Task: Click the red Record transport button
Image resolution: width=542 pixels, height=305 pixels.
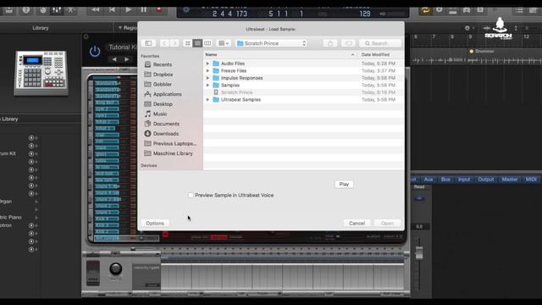Action: [x=158, y=9]
